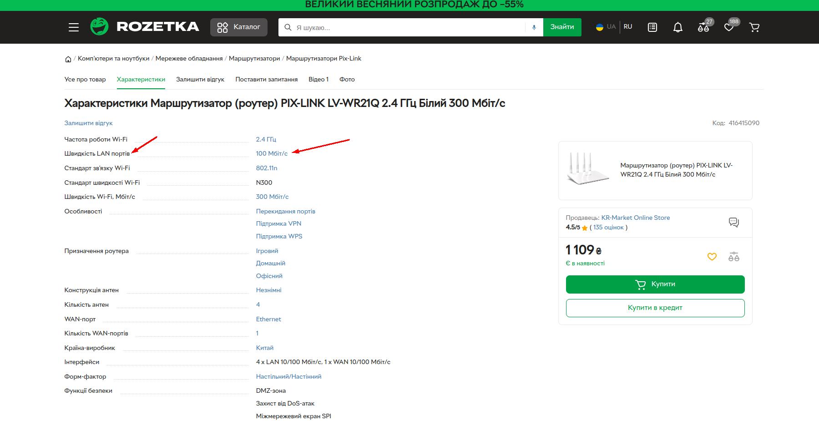
Task: Open comparison list in header
Action: (x=703, y=27)
